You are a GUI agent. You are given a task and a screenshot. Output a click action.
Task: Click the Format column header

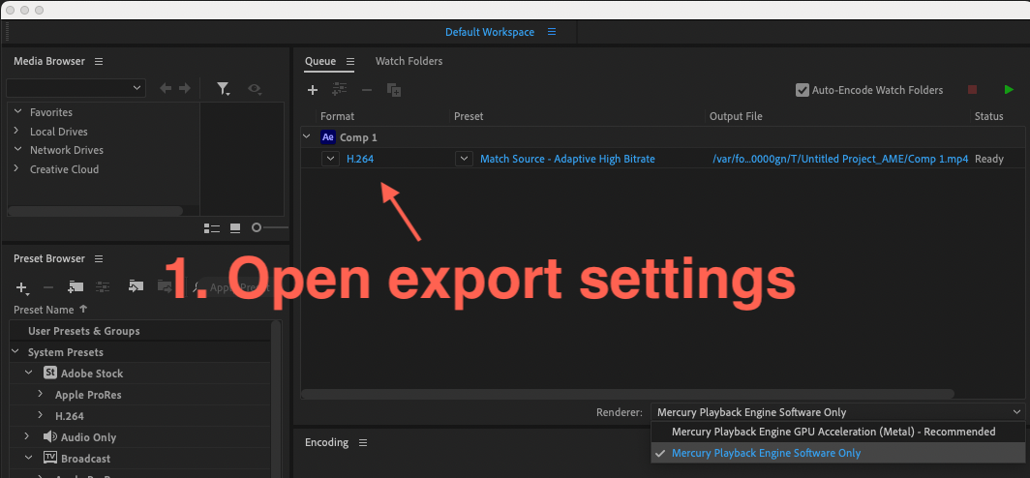(337, 116)
